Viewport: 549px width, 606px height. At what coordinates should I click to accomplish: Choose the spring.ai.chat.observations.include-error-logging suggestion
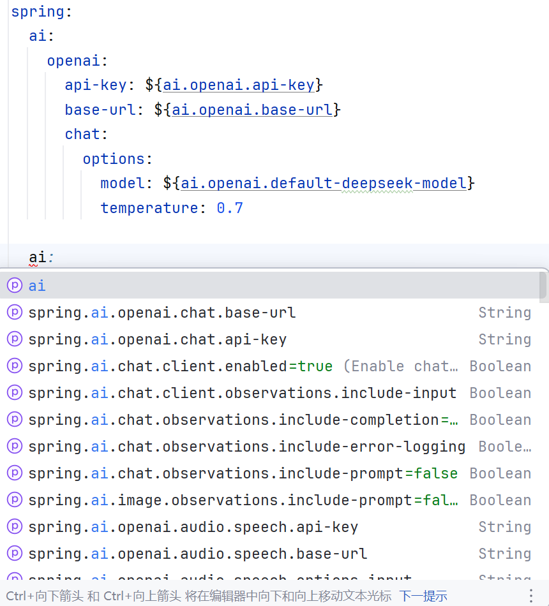pos(269,446)
